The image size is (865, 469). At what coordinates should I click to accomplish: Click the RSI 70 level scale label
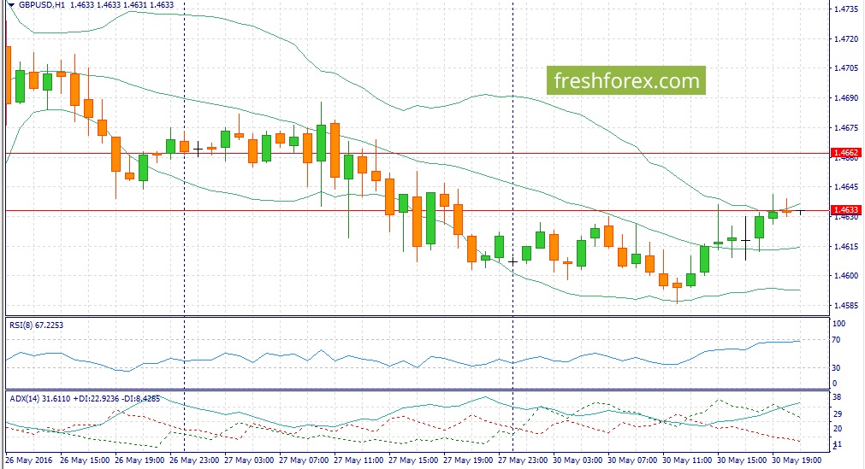click(836, 340)
